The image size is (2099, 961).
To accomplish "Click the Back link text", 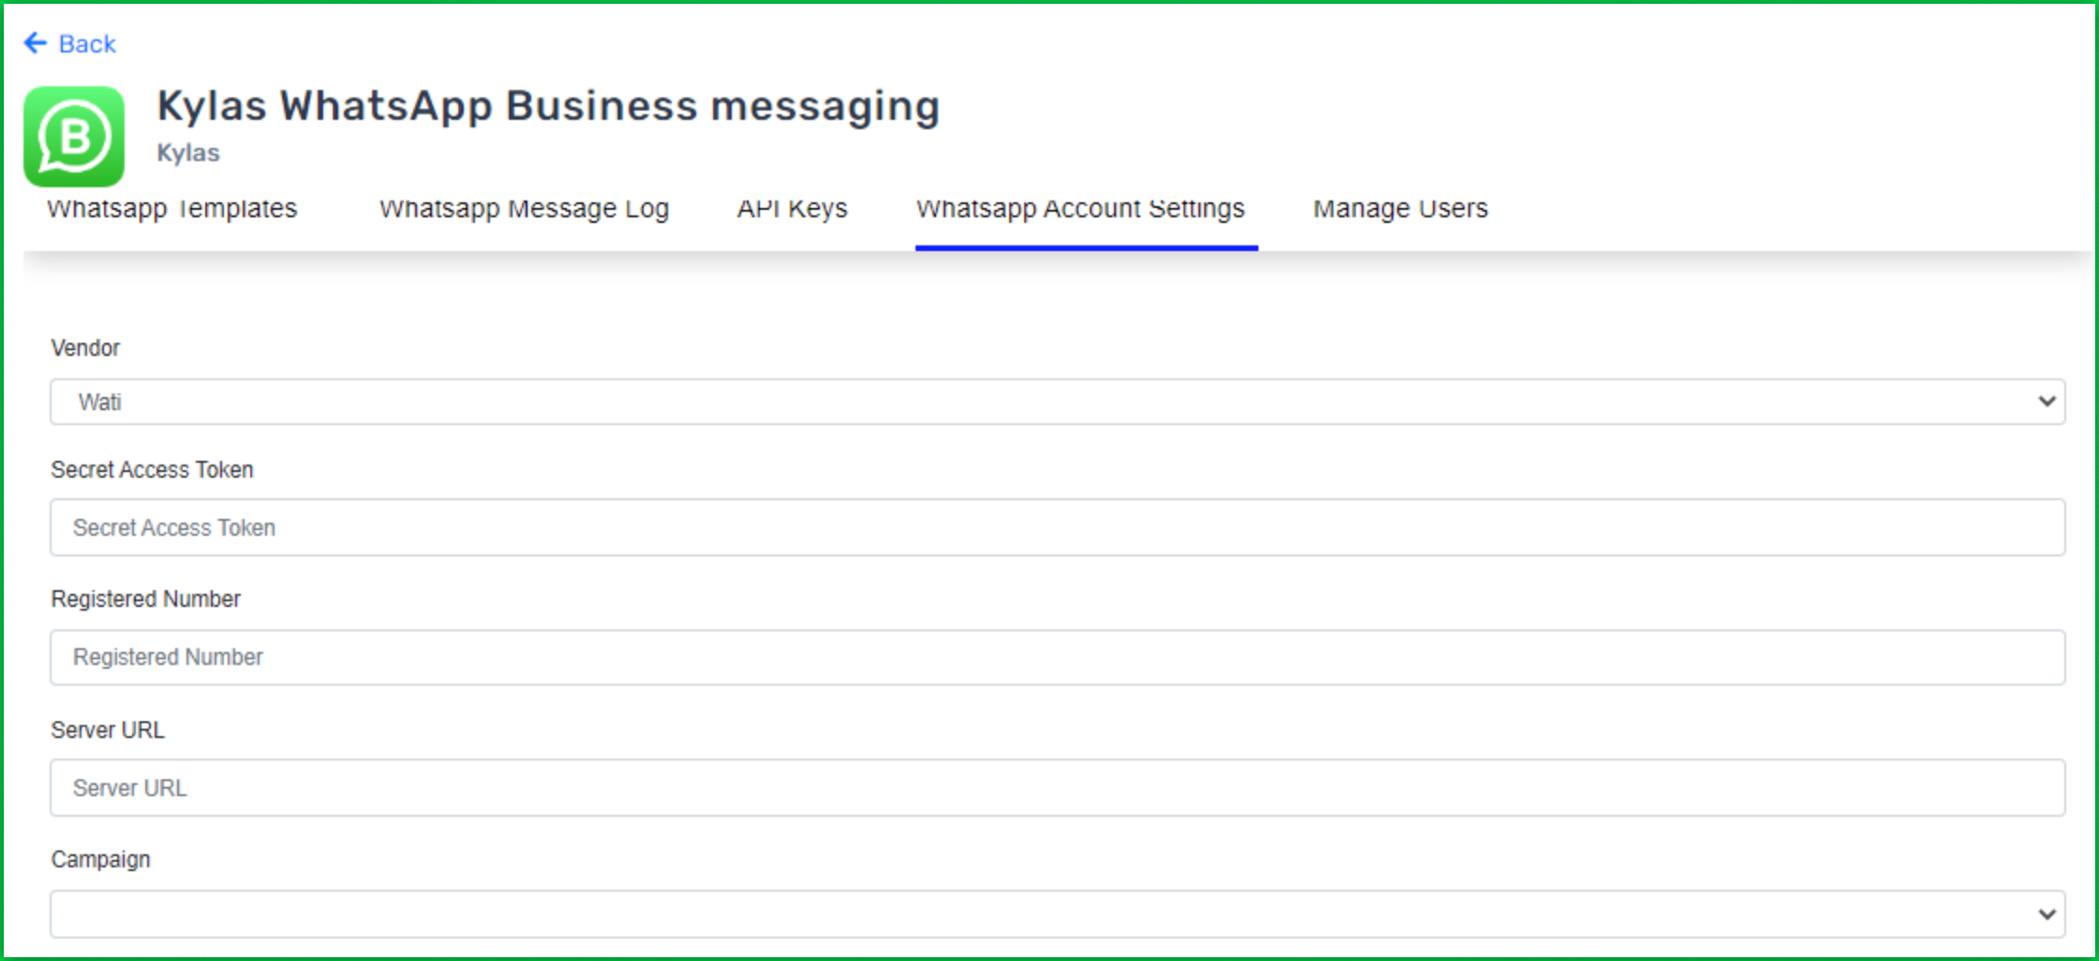I will [x=87, y=44].
